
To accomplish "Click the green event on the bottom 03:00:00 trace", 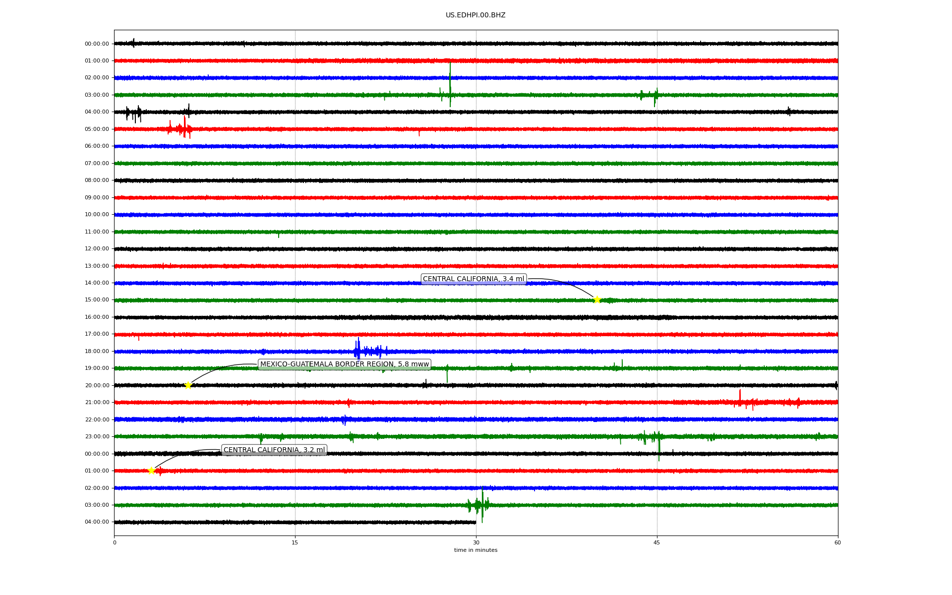I will coord(479,505).
